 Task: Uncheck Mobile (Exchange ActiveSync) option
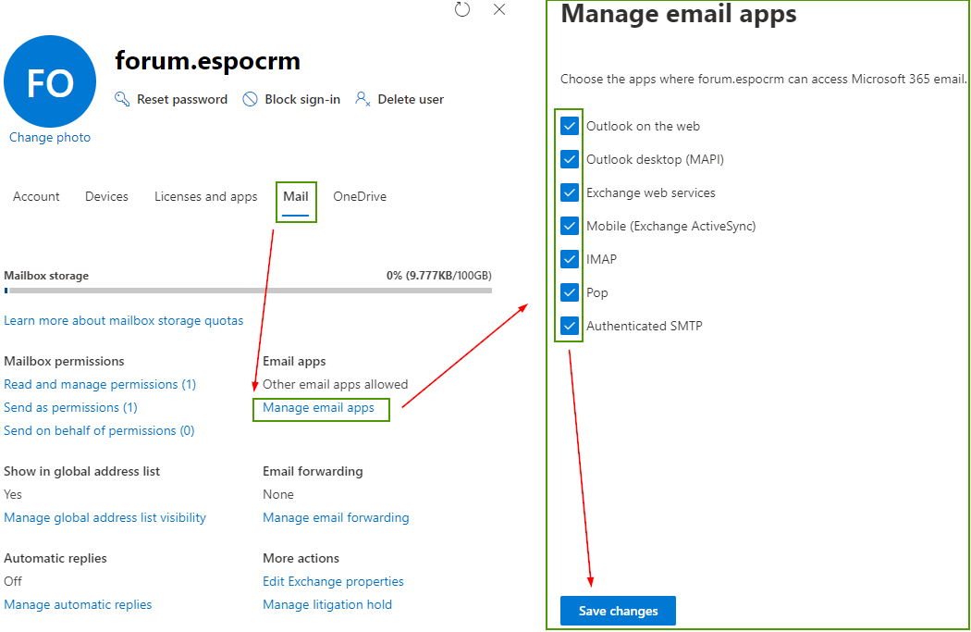click(570, 226)
